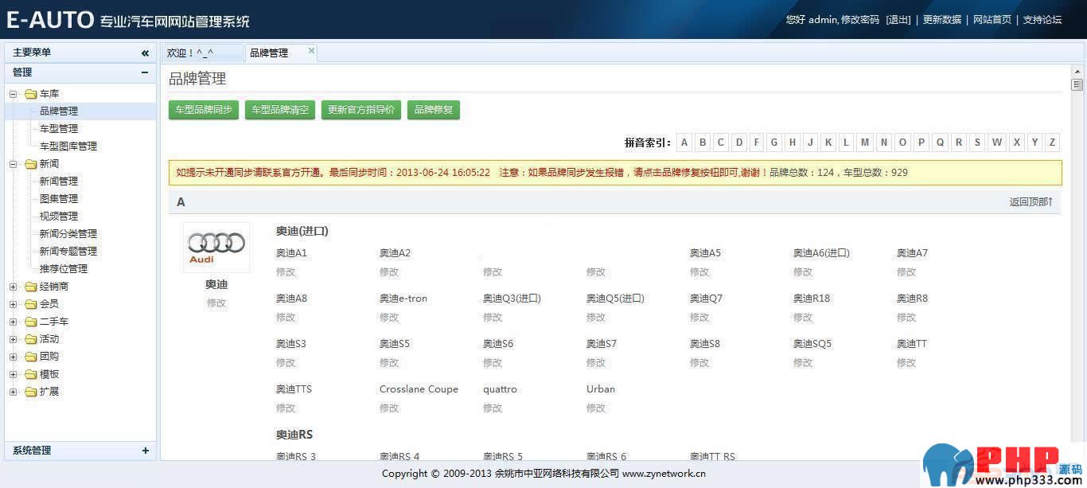Expand the 团购 tree node
Viewport: 1087px width, 488px height.
14,357
